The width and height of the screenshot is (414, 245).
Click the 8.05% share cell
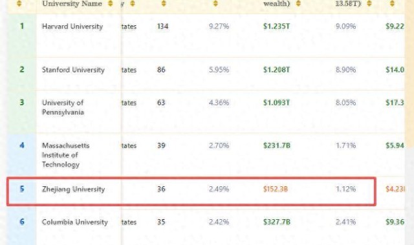pos(345,103)
